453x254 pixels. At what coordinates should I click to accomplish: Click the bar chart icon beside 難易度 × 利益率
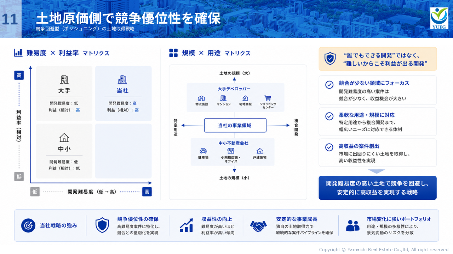coord(18,53)
